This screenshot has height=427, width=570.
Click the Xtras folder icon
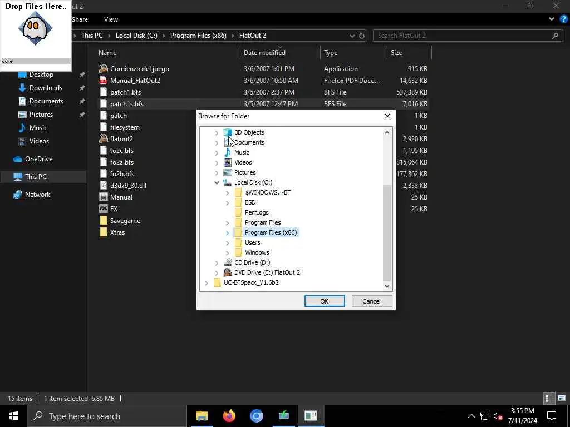click(x=104, y=232)
